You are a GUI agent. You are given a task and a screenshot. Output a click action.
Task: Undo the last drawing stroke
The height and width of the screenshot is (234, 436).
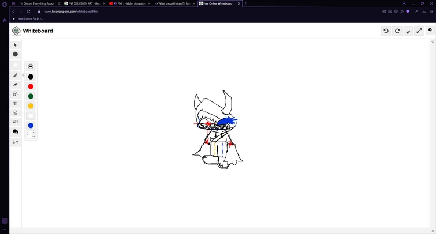386,31
